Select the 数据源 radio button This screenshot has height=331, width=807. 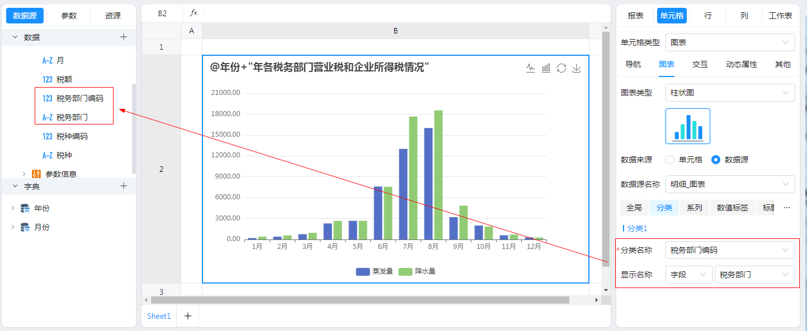tap(715, 160)
